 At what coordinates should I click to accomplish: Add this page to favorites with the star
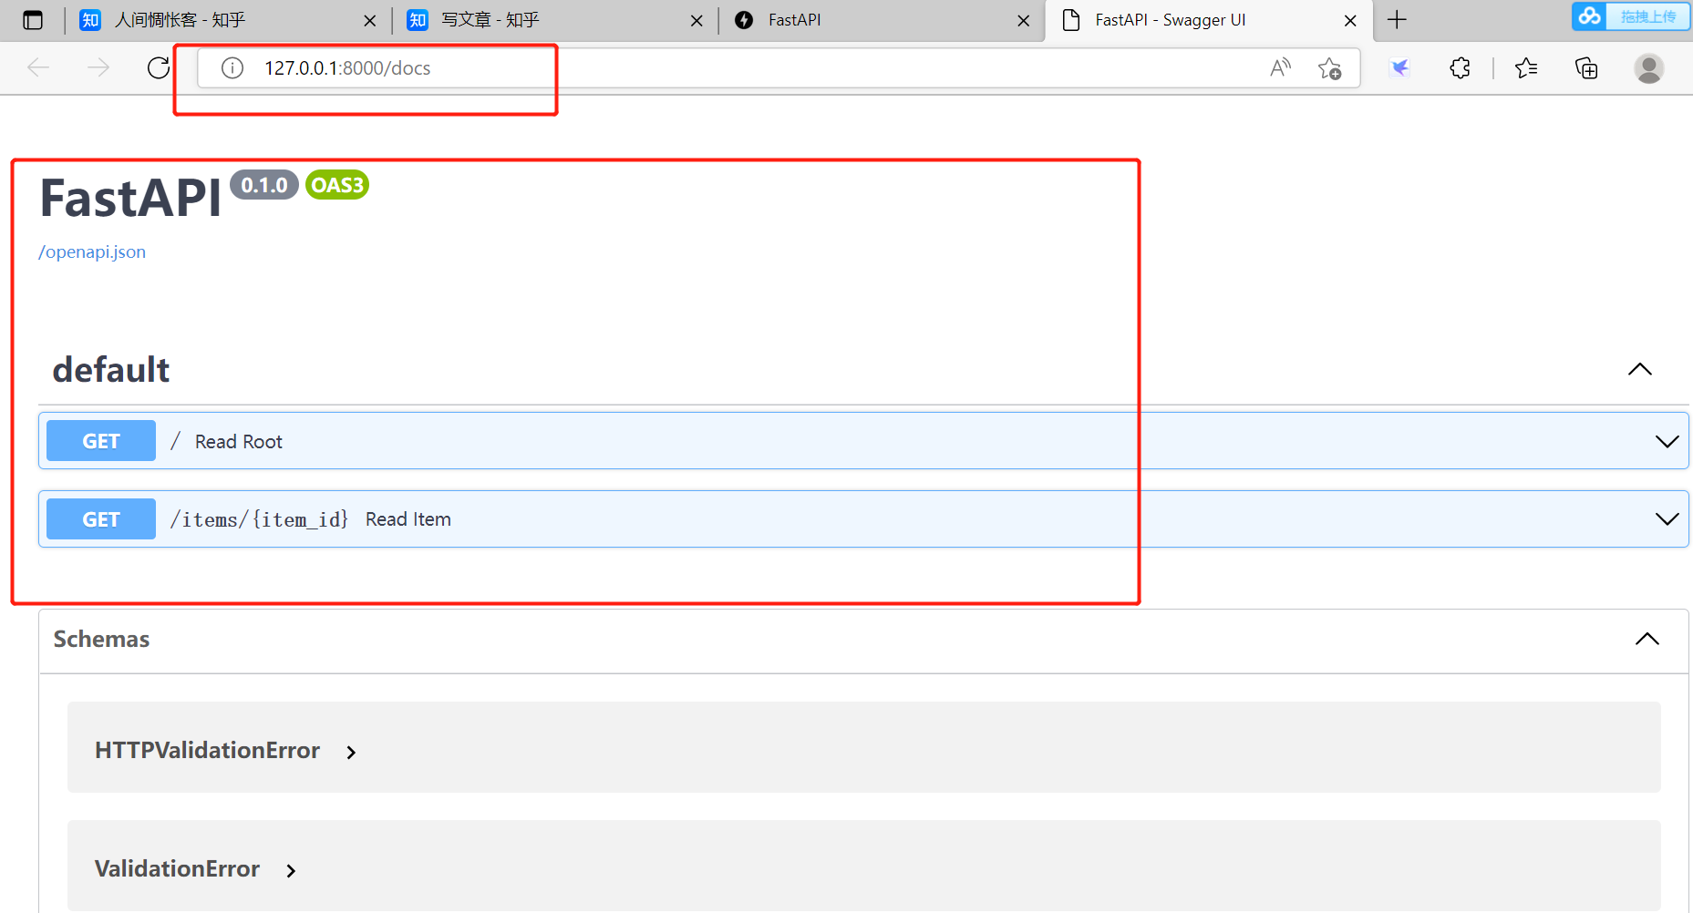click(x=1330, y=68)
